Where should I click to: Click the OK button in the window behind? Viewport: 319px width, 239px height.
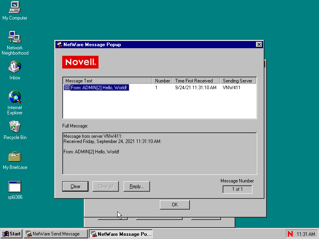point(175,205)
